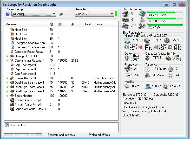Viewport: 190px width, 141px height.
Task: Click the sensor strength icon showing 41
Action: pyautogui.click(x=171, y=75)
